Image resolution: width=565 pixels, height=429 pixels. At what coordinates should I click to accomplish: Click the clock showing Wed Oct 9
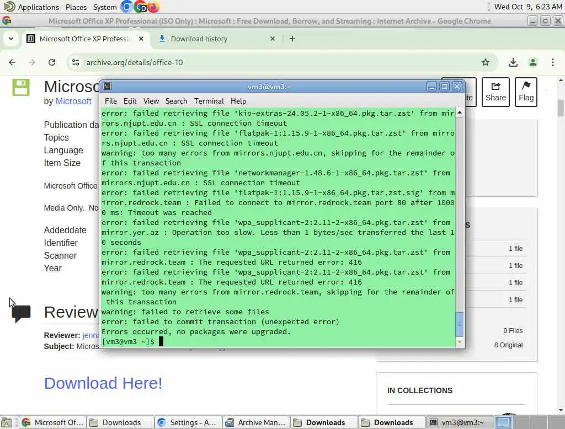tap(528, 7)
